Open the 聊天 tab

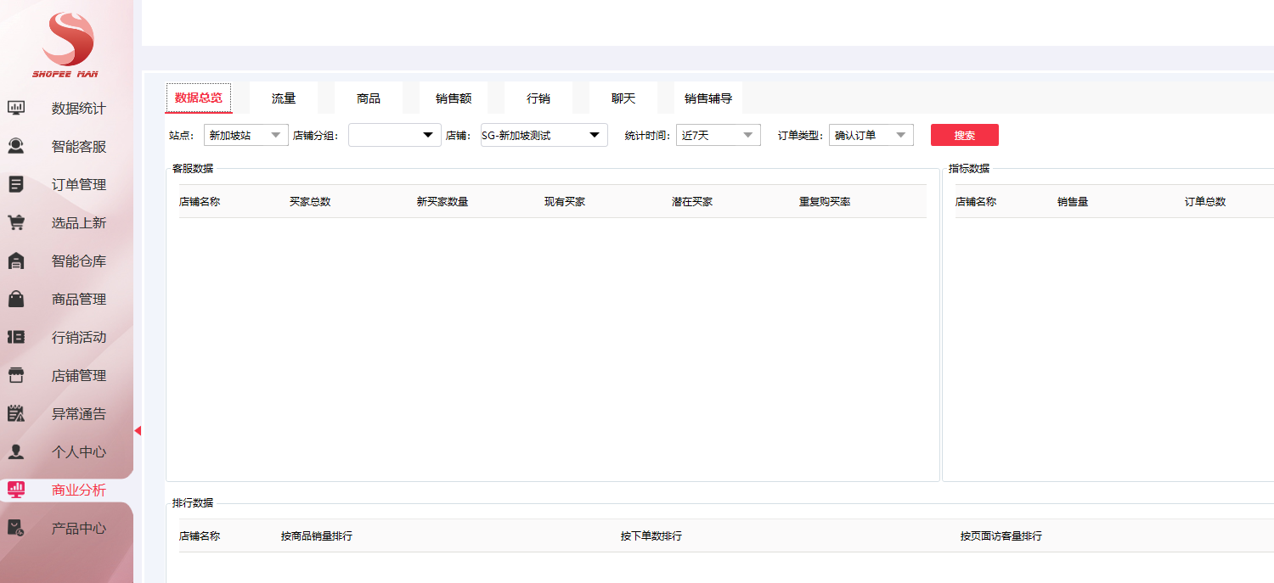pos(623,97)
